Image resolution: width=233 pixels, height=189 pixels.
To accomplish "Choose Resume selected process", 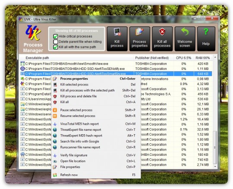I will point(96,116).
